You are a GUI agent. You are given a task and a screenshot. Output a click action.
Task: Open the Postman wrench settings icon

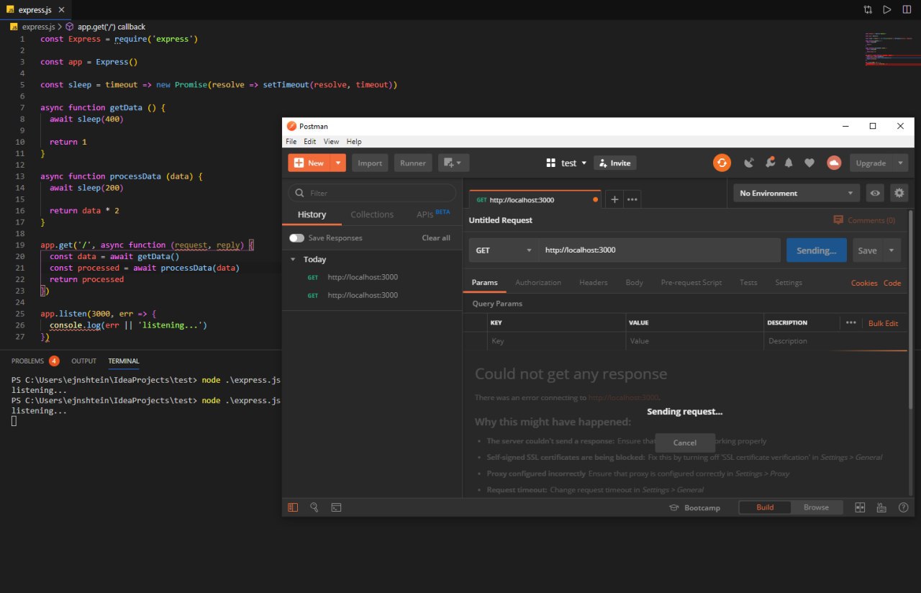[x=769, y=163]
